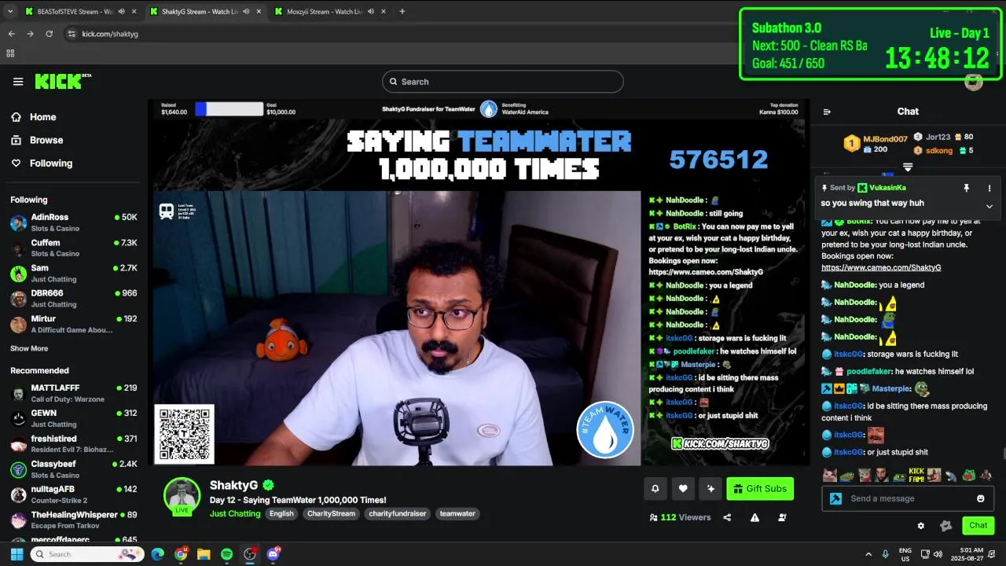Viewport: 1006px width, 566px height.
Task: Expand the gift leaderboard handle
Action: (x=908, y=167)
